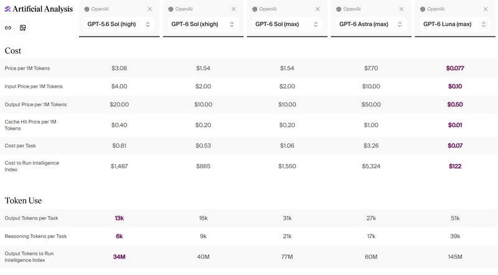The height and width of the screenshot is (275, 498).
Task: Close the GPT-6 Luna (max) column
Action: (x=486, y=9)
